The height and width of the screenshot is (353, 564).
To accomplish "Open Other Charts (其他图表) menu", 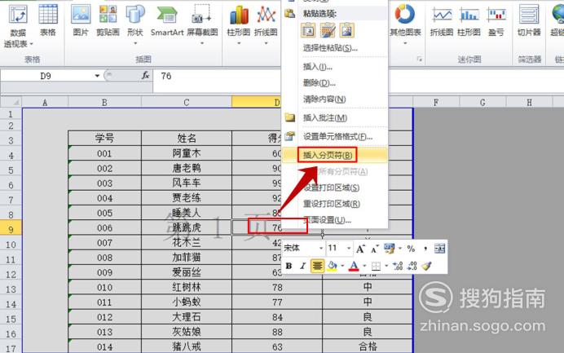I will (x=405, y=24).
